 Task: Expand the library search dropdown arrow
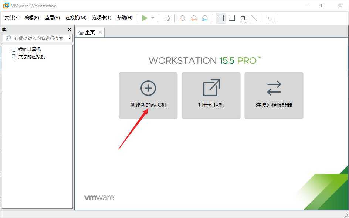(70, 38)
